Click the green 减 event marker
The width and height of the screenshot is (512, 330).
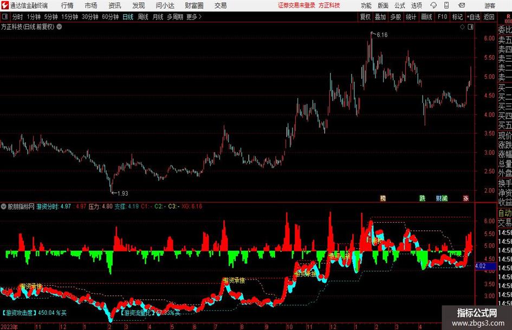(x=445, y=198)
